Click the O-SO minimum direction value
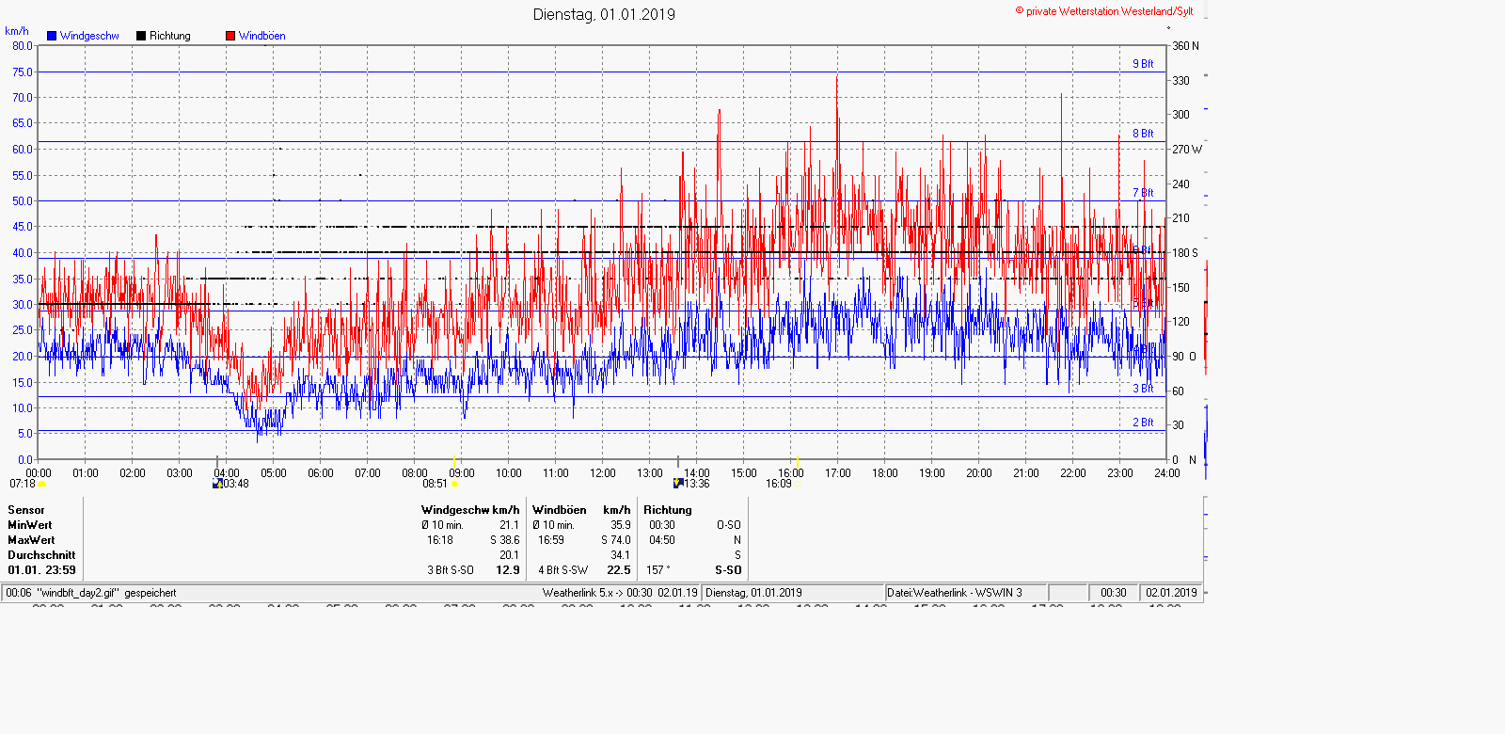The height and width of the screenshot is (734, 1505). (x=729, y=525)
